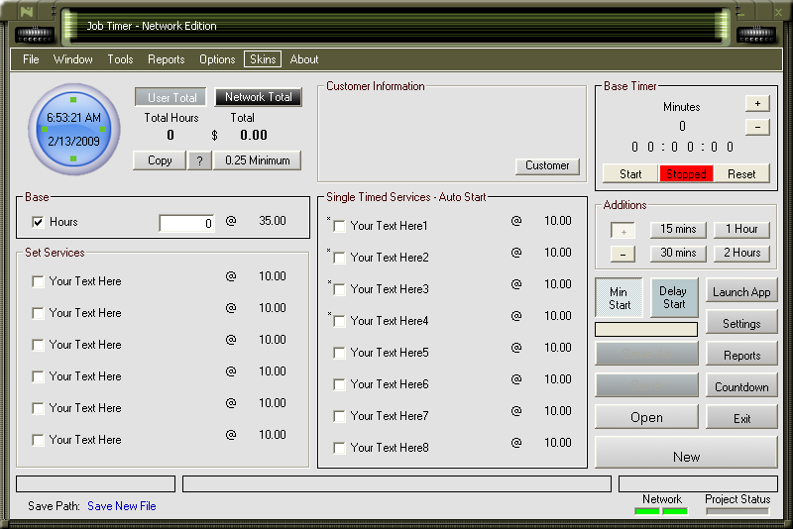Viewport: 793px width, 529px height.
Task: Click the red Stopped status button
Action: pyautogui.click(x=686, y=173)
